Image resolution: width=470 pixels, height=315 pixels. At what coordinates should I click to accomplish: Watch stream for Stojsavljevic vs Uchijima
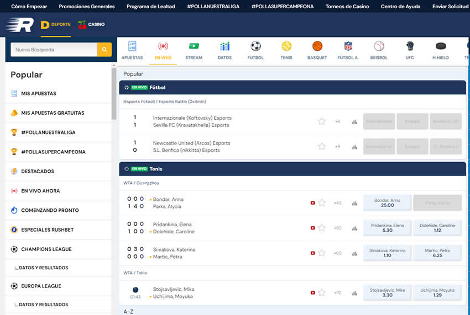[x=312, y=293]
